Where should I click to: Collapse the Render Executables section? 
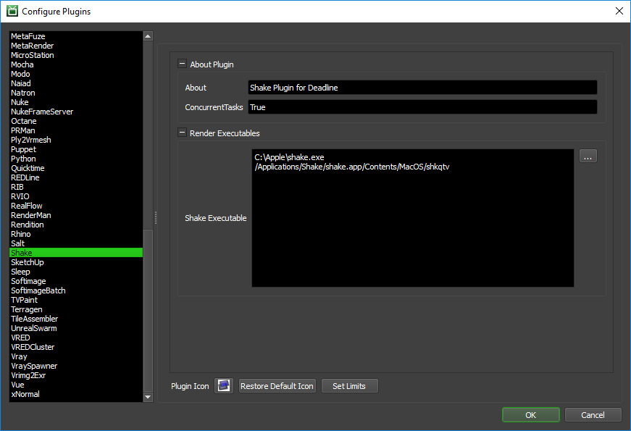[183, 133]
